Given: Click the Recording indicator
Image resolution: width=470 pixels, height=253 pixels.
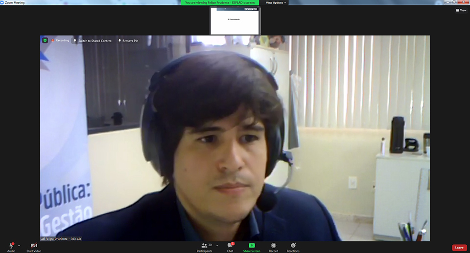Looking at the screenshot, I should coord(61,41).
